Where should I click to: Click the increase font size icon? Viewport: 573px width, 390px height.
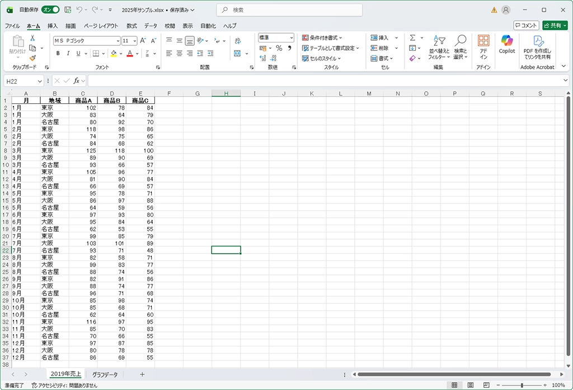pyautogui.click(x=143, y=41)
